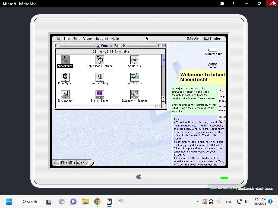Screen dimensions: 278x208
Task: Click the vertical scrollbar up arrow
Action: point(163,98)
